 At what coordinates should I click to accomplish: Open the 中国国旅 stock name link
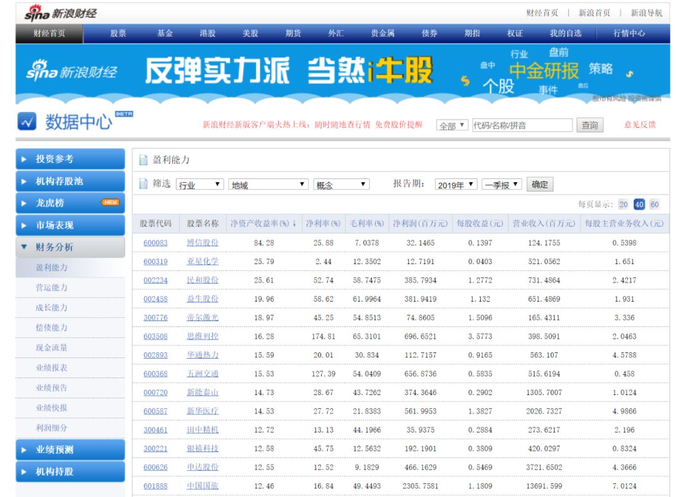point(203,486)
